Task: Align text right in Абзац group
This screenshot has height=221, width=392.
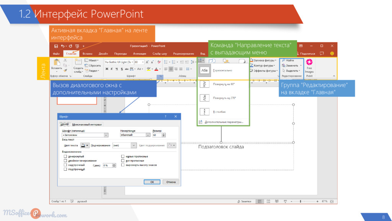Action: coord(176,69)
